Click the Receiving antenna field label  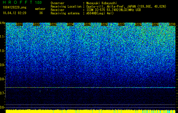point(65,13)
